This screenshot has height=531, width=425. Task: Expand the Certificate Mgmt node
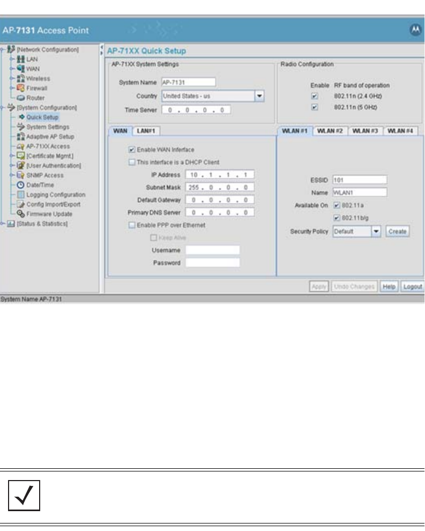(x=12, y=156)
